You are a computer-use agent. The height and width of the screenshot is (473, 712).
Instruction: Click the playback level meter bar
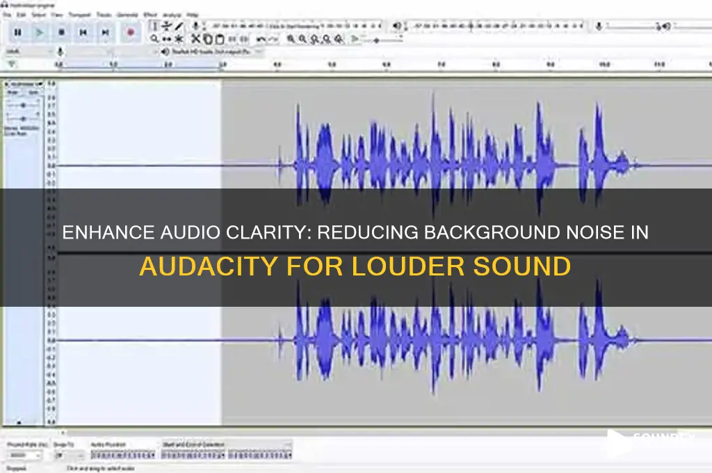[x=499, y=26]
